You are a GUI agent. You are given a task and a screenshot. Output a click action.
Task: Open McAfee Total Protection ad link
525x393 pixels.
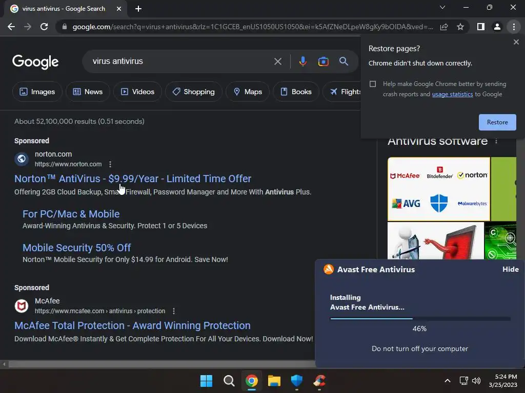[132, 325]
